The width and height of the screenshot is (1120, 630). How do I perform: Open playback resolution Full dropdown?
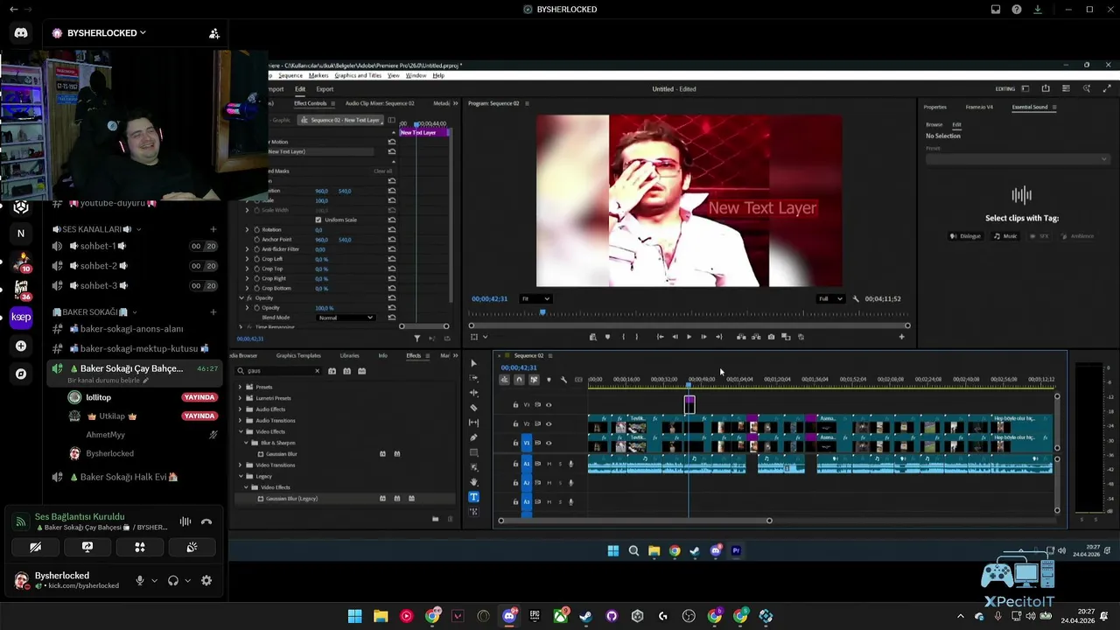coord(830,299)
